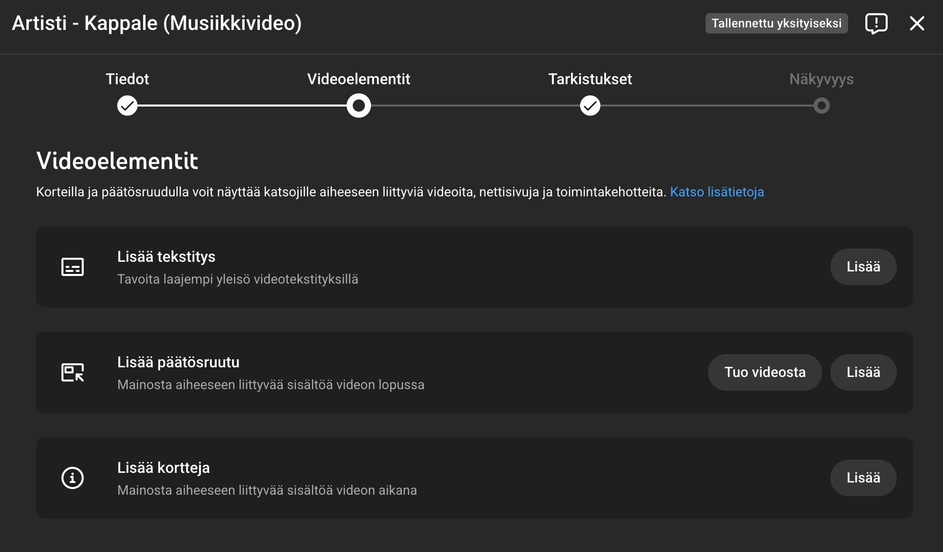The image size is (943, 552).
Task: Click the Tiedot step checkmark circle
Action: (x=127, y=106)
